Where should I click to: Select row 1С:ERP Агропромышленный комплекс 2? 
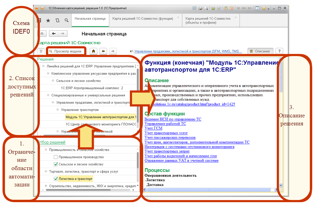point(89,88)
